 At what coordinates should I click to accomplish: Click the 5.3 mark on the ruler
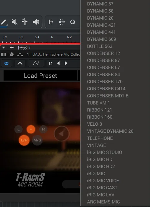[21, 37]
